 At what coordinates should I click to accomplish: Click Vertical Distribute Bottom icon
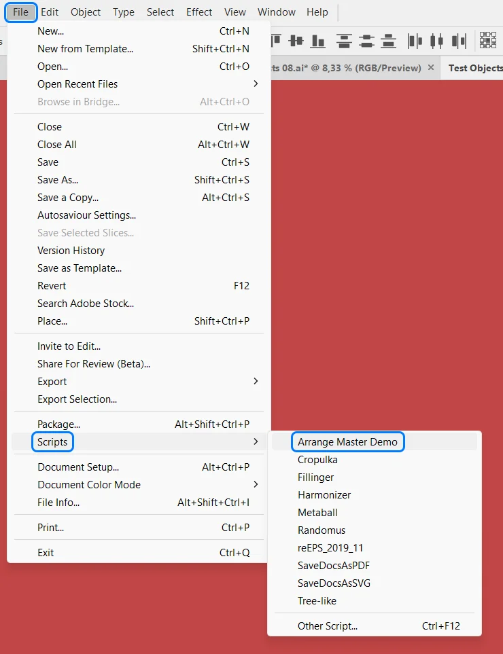(389, 41)
